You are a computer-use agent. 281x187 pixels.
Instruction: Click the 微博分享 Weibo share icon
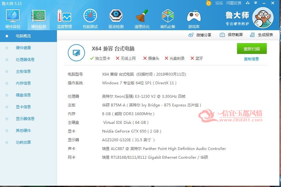pos(191,35)
